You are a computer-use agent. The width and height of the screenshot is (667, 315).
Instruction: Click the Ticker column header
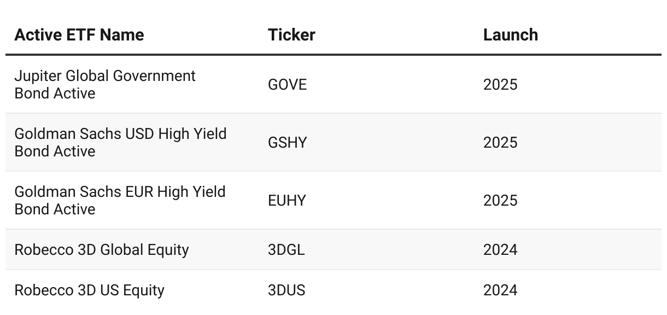(291, 35)
